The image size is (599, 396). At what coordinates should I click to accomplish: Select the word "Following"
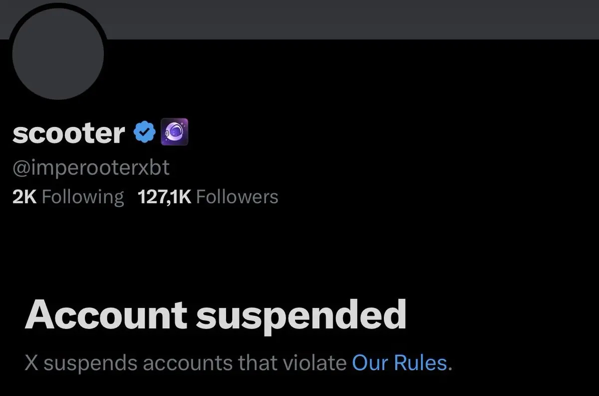(83, 197)
